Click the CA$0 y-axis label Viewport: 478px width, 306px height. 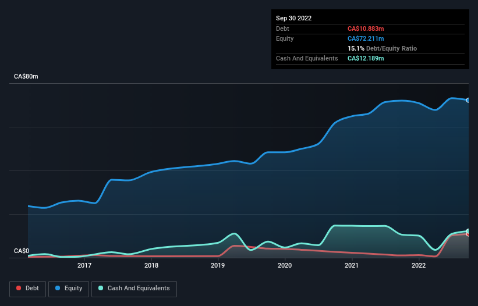[x=22, y=251]
